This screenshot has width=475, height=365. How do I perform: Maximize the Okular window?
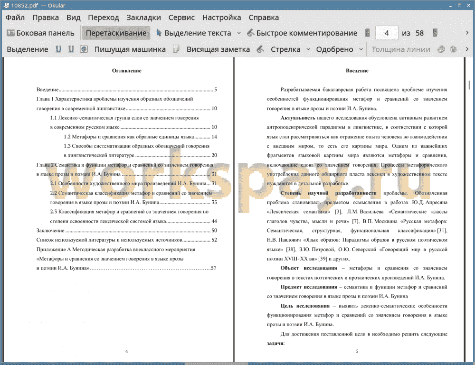click(459, 5)
